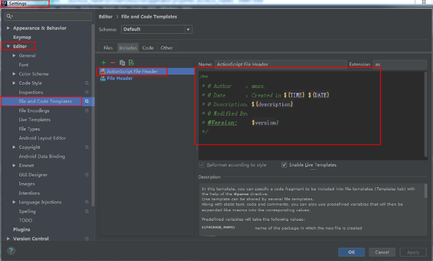Image resolution: width=433 pixels, height=261 pixels.
Task: Click project-level icon beside Spelling
Action: [87, 211]
